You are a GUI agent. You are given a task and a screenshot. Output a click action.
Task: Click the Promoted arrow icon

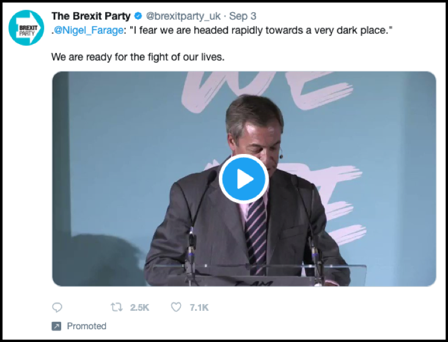pyautogui.click(x=57, y=326)
